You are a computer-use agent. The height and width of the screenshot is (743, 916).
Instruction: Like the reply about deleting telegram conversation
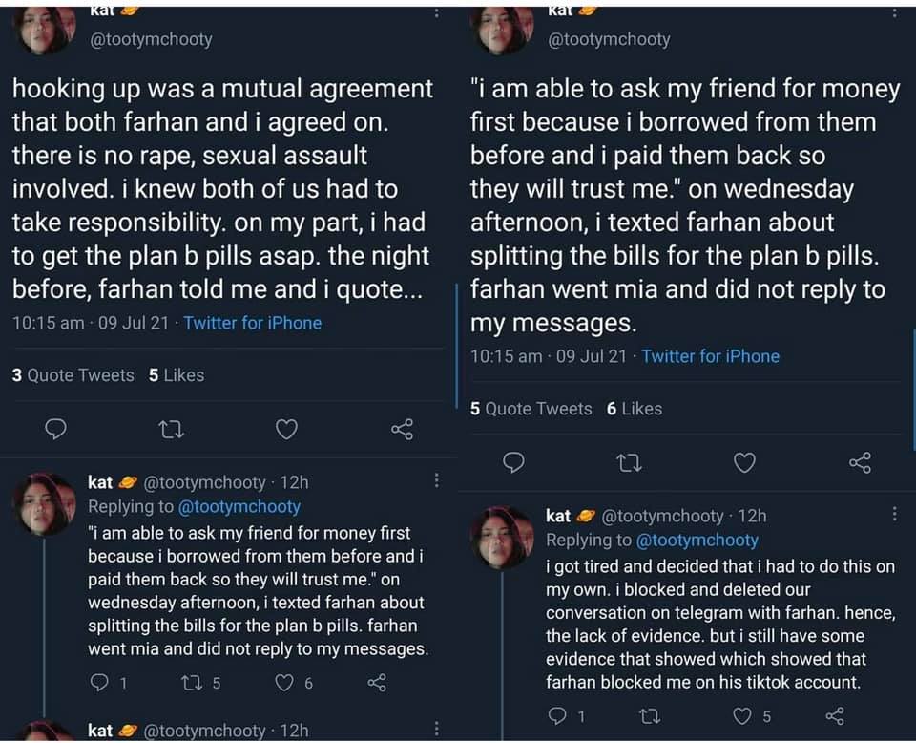click(742, 716)
